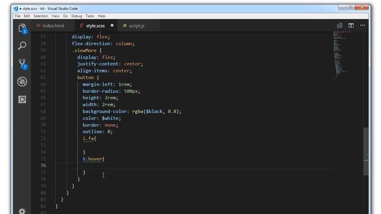Viewport: 381px width, 214px height.
Task: Click 'justify-content: center;' line
Action: click(x=110, y=64)
